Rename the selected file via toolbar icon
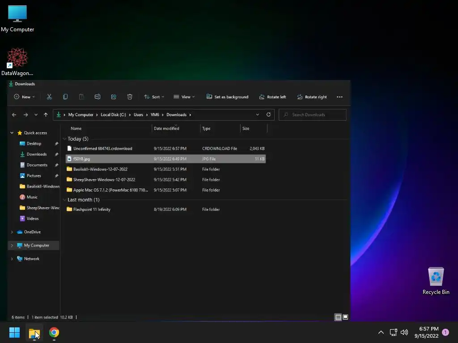This screenshot has width=458, height=343. [98, 97]
